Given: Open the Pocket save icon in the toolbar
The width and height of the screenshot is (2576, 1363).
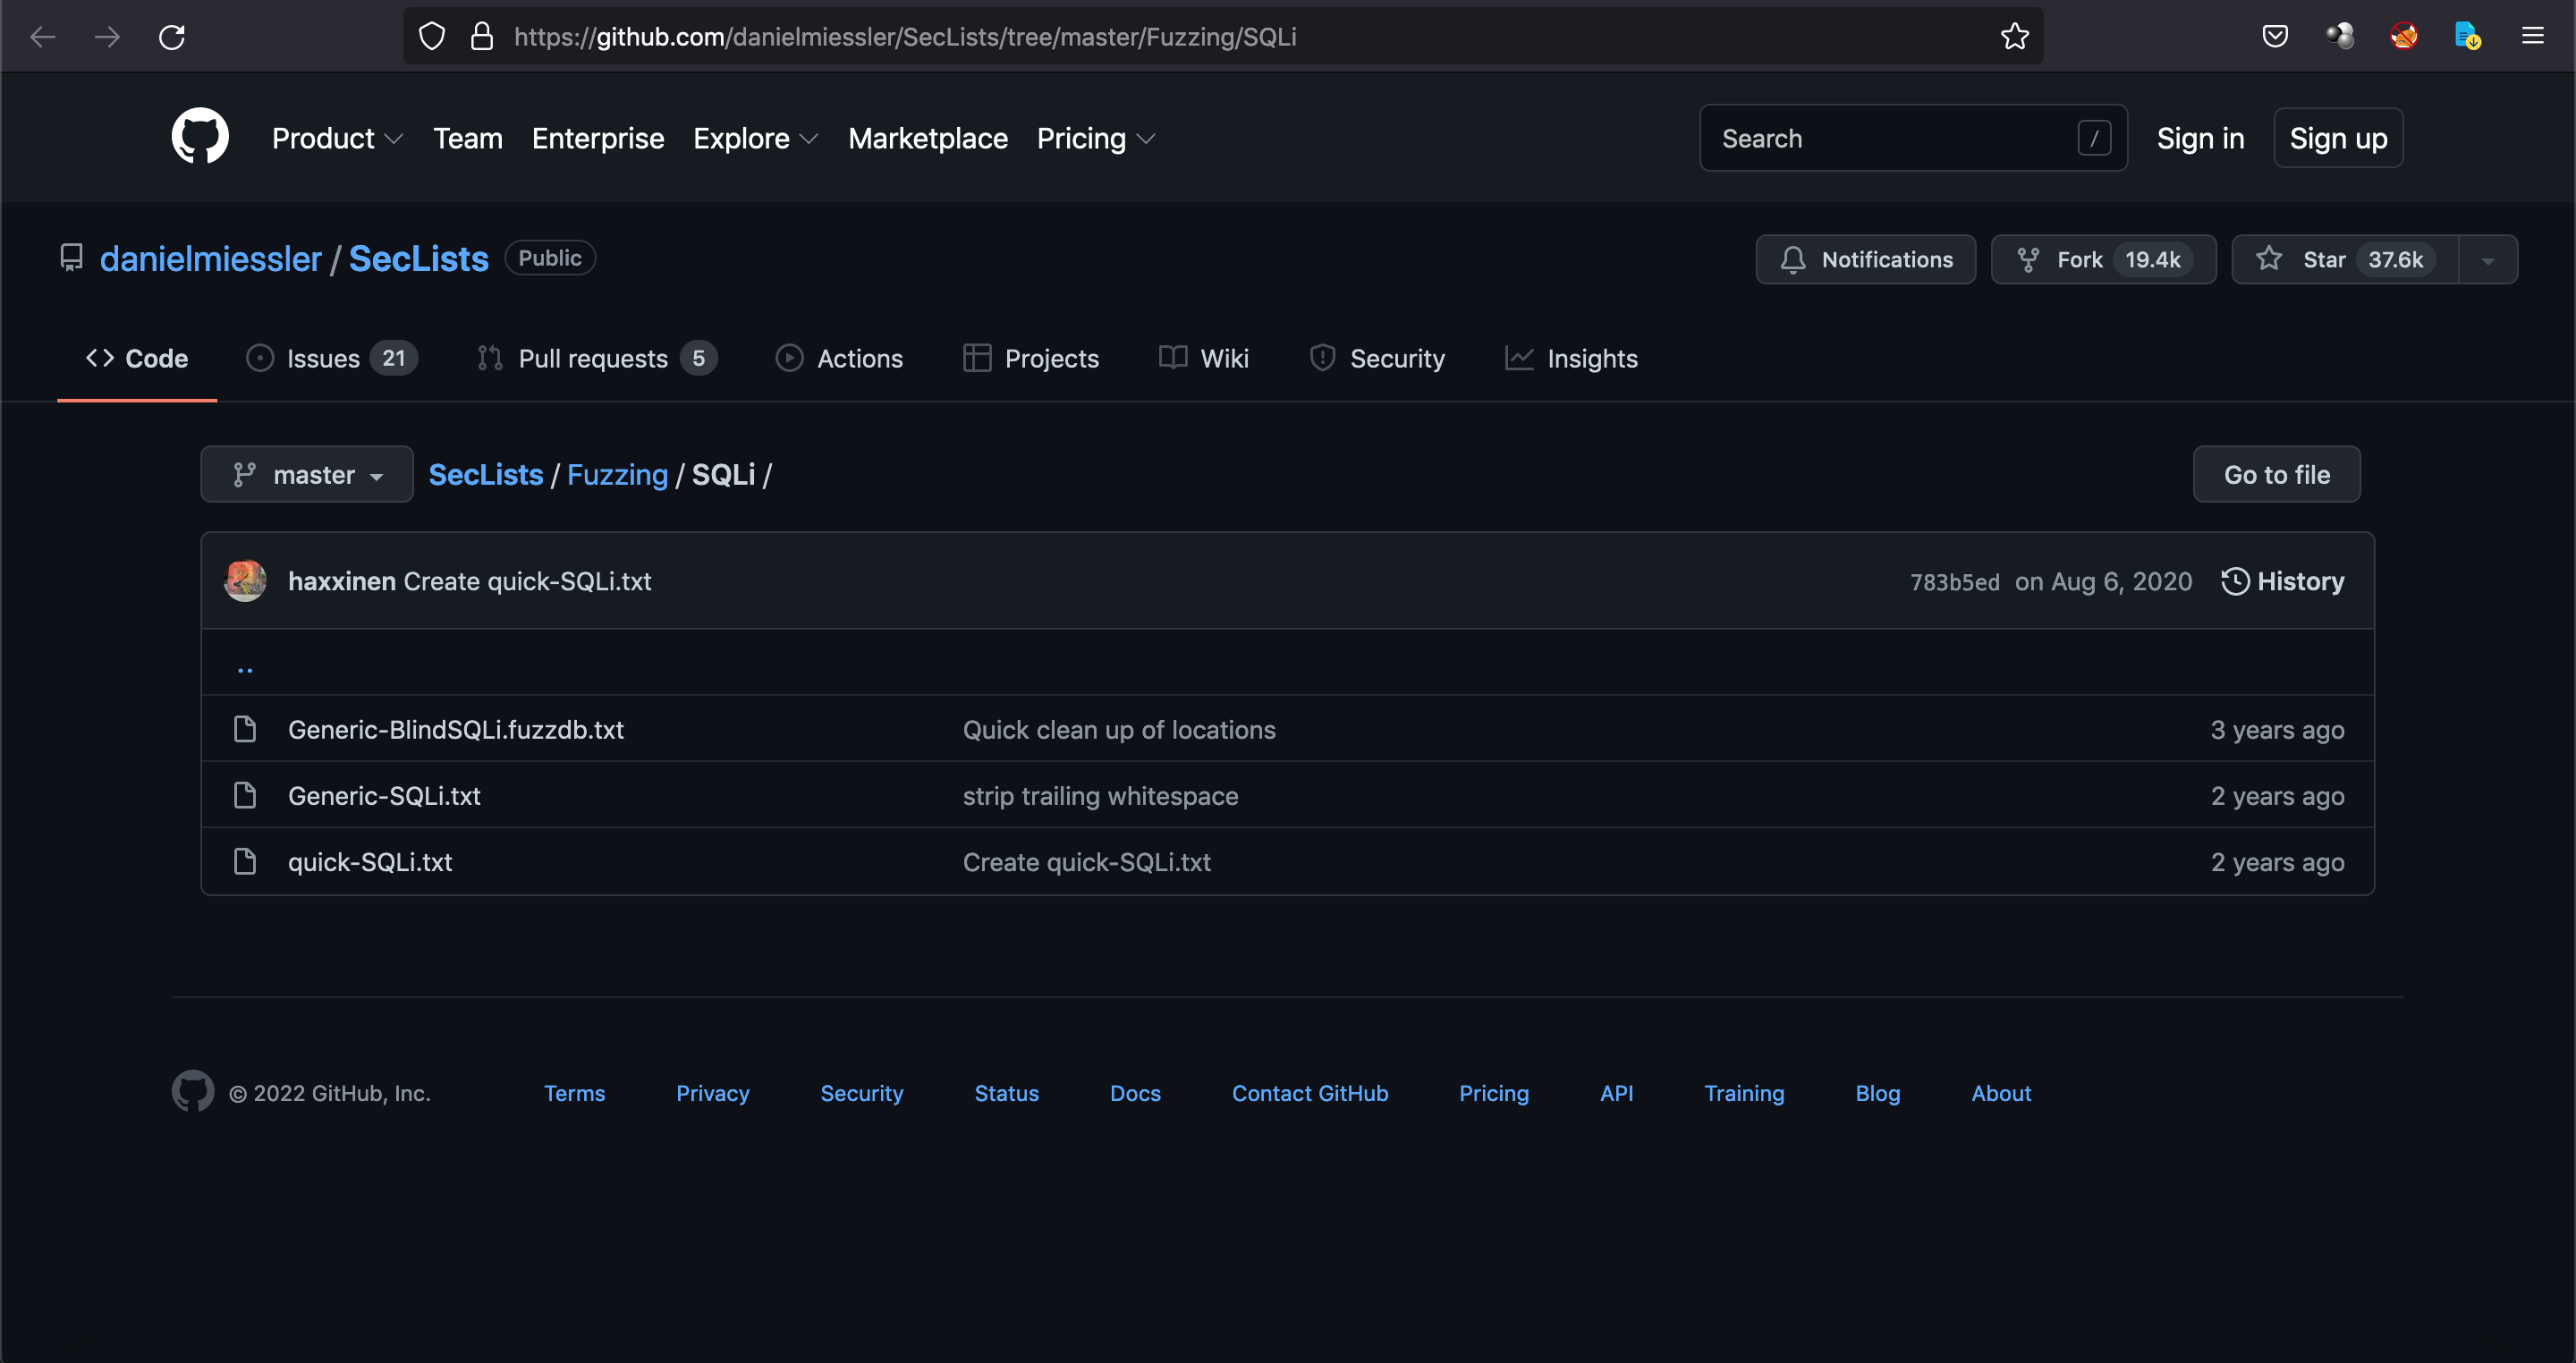Looking at the screenshot, I should click(x=2275, y=37).
